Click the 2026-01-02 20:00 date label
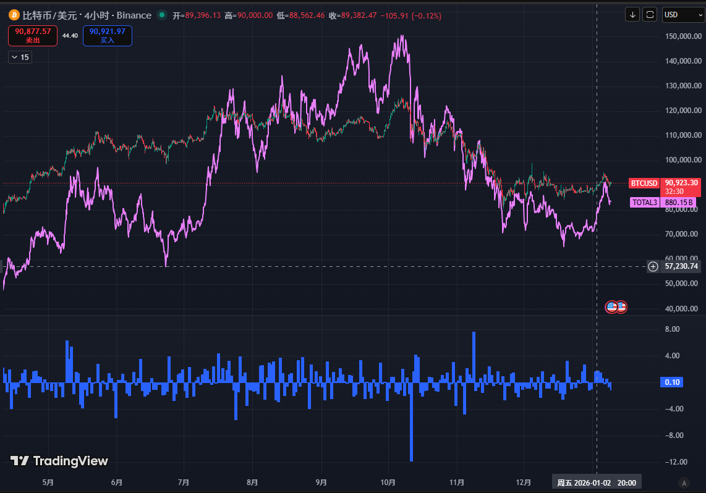Viewport: 706px width, 493px height. 596,482
